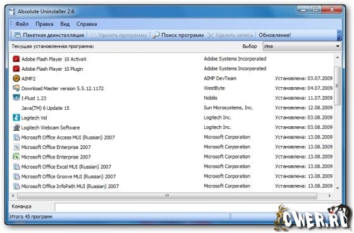Open the Выбор sort dropdown
354x233 pixels.
tap(302, 46)
